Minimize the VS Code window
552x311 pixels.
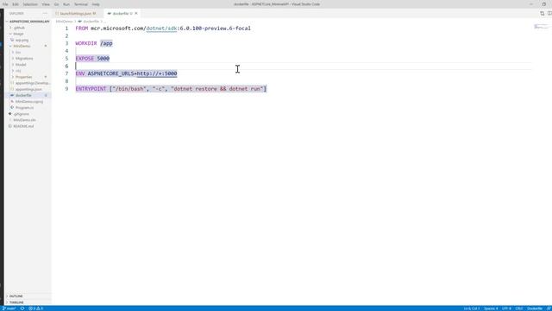pos(531,4)
